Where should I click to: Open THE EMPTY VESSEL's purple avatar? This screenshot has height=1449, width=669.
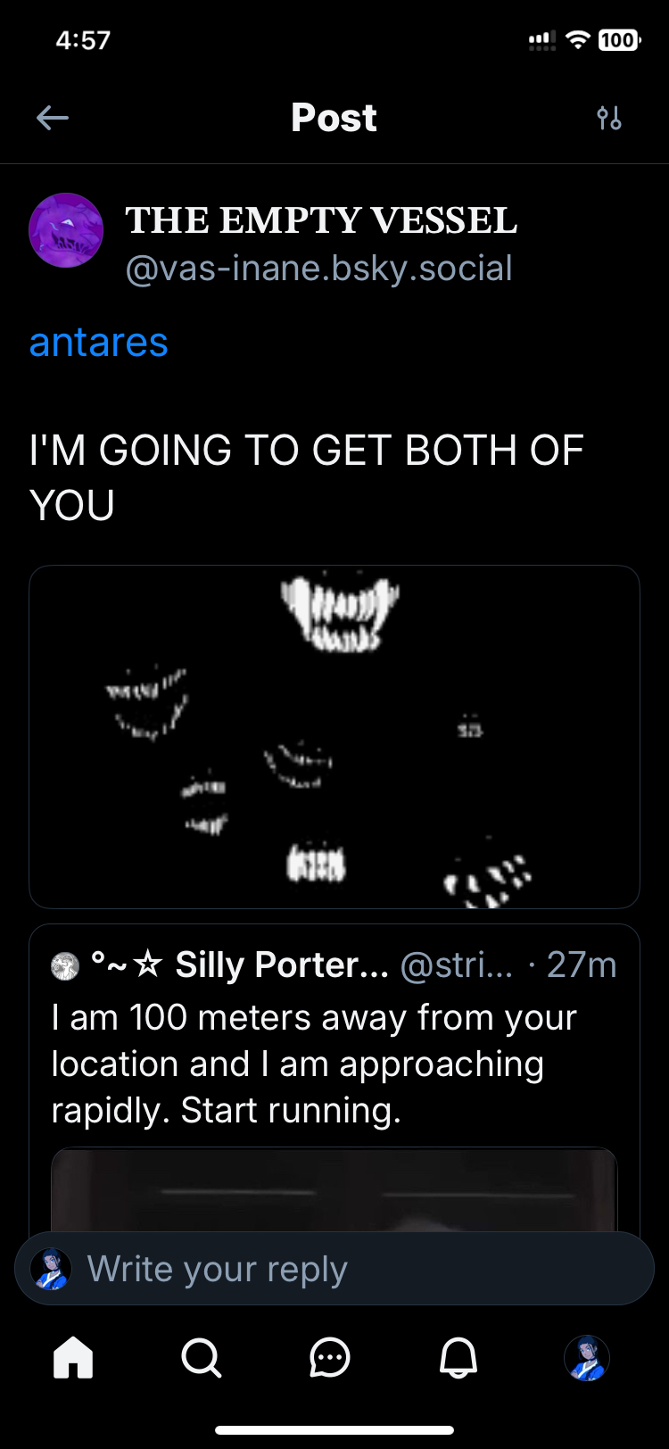tap(66, 230)
